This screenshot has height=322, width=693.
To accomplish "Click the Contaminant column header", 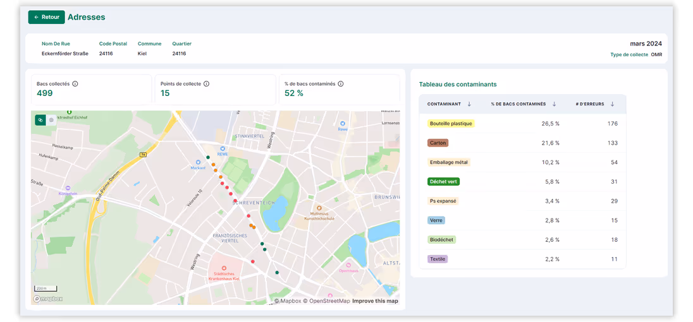I will (x=444, y=104).
